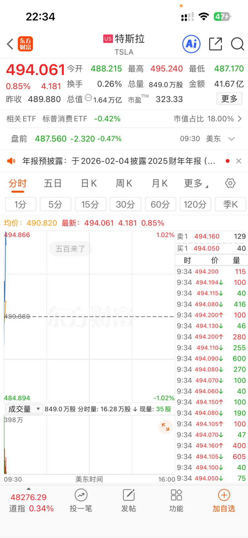Open the 功能 grid icon
The image size is (248, 538).
tap(176, 495)
